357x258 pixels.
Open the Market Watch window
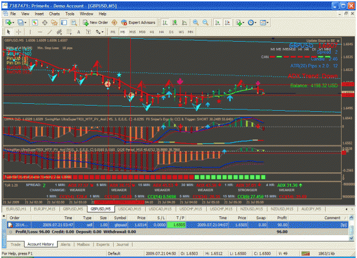tap(35, 22)
